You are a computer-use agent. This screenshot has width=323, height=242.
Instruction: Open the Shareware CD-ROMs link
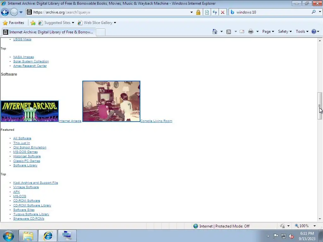point(29,219)
